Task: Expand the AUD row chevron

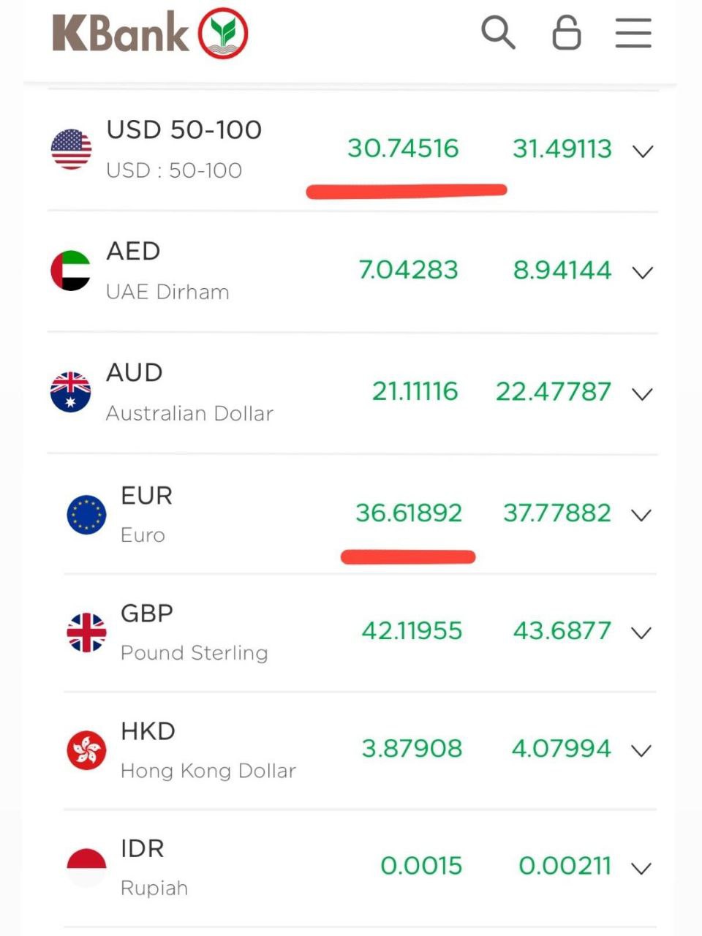Action: (x=643, y=394)
